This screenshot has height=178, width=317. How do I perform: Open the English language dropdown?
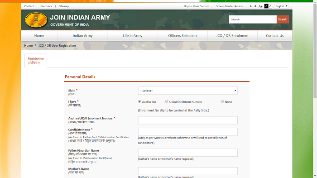[281, 6]
